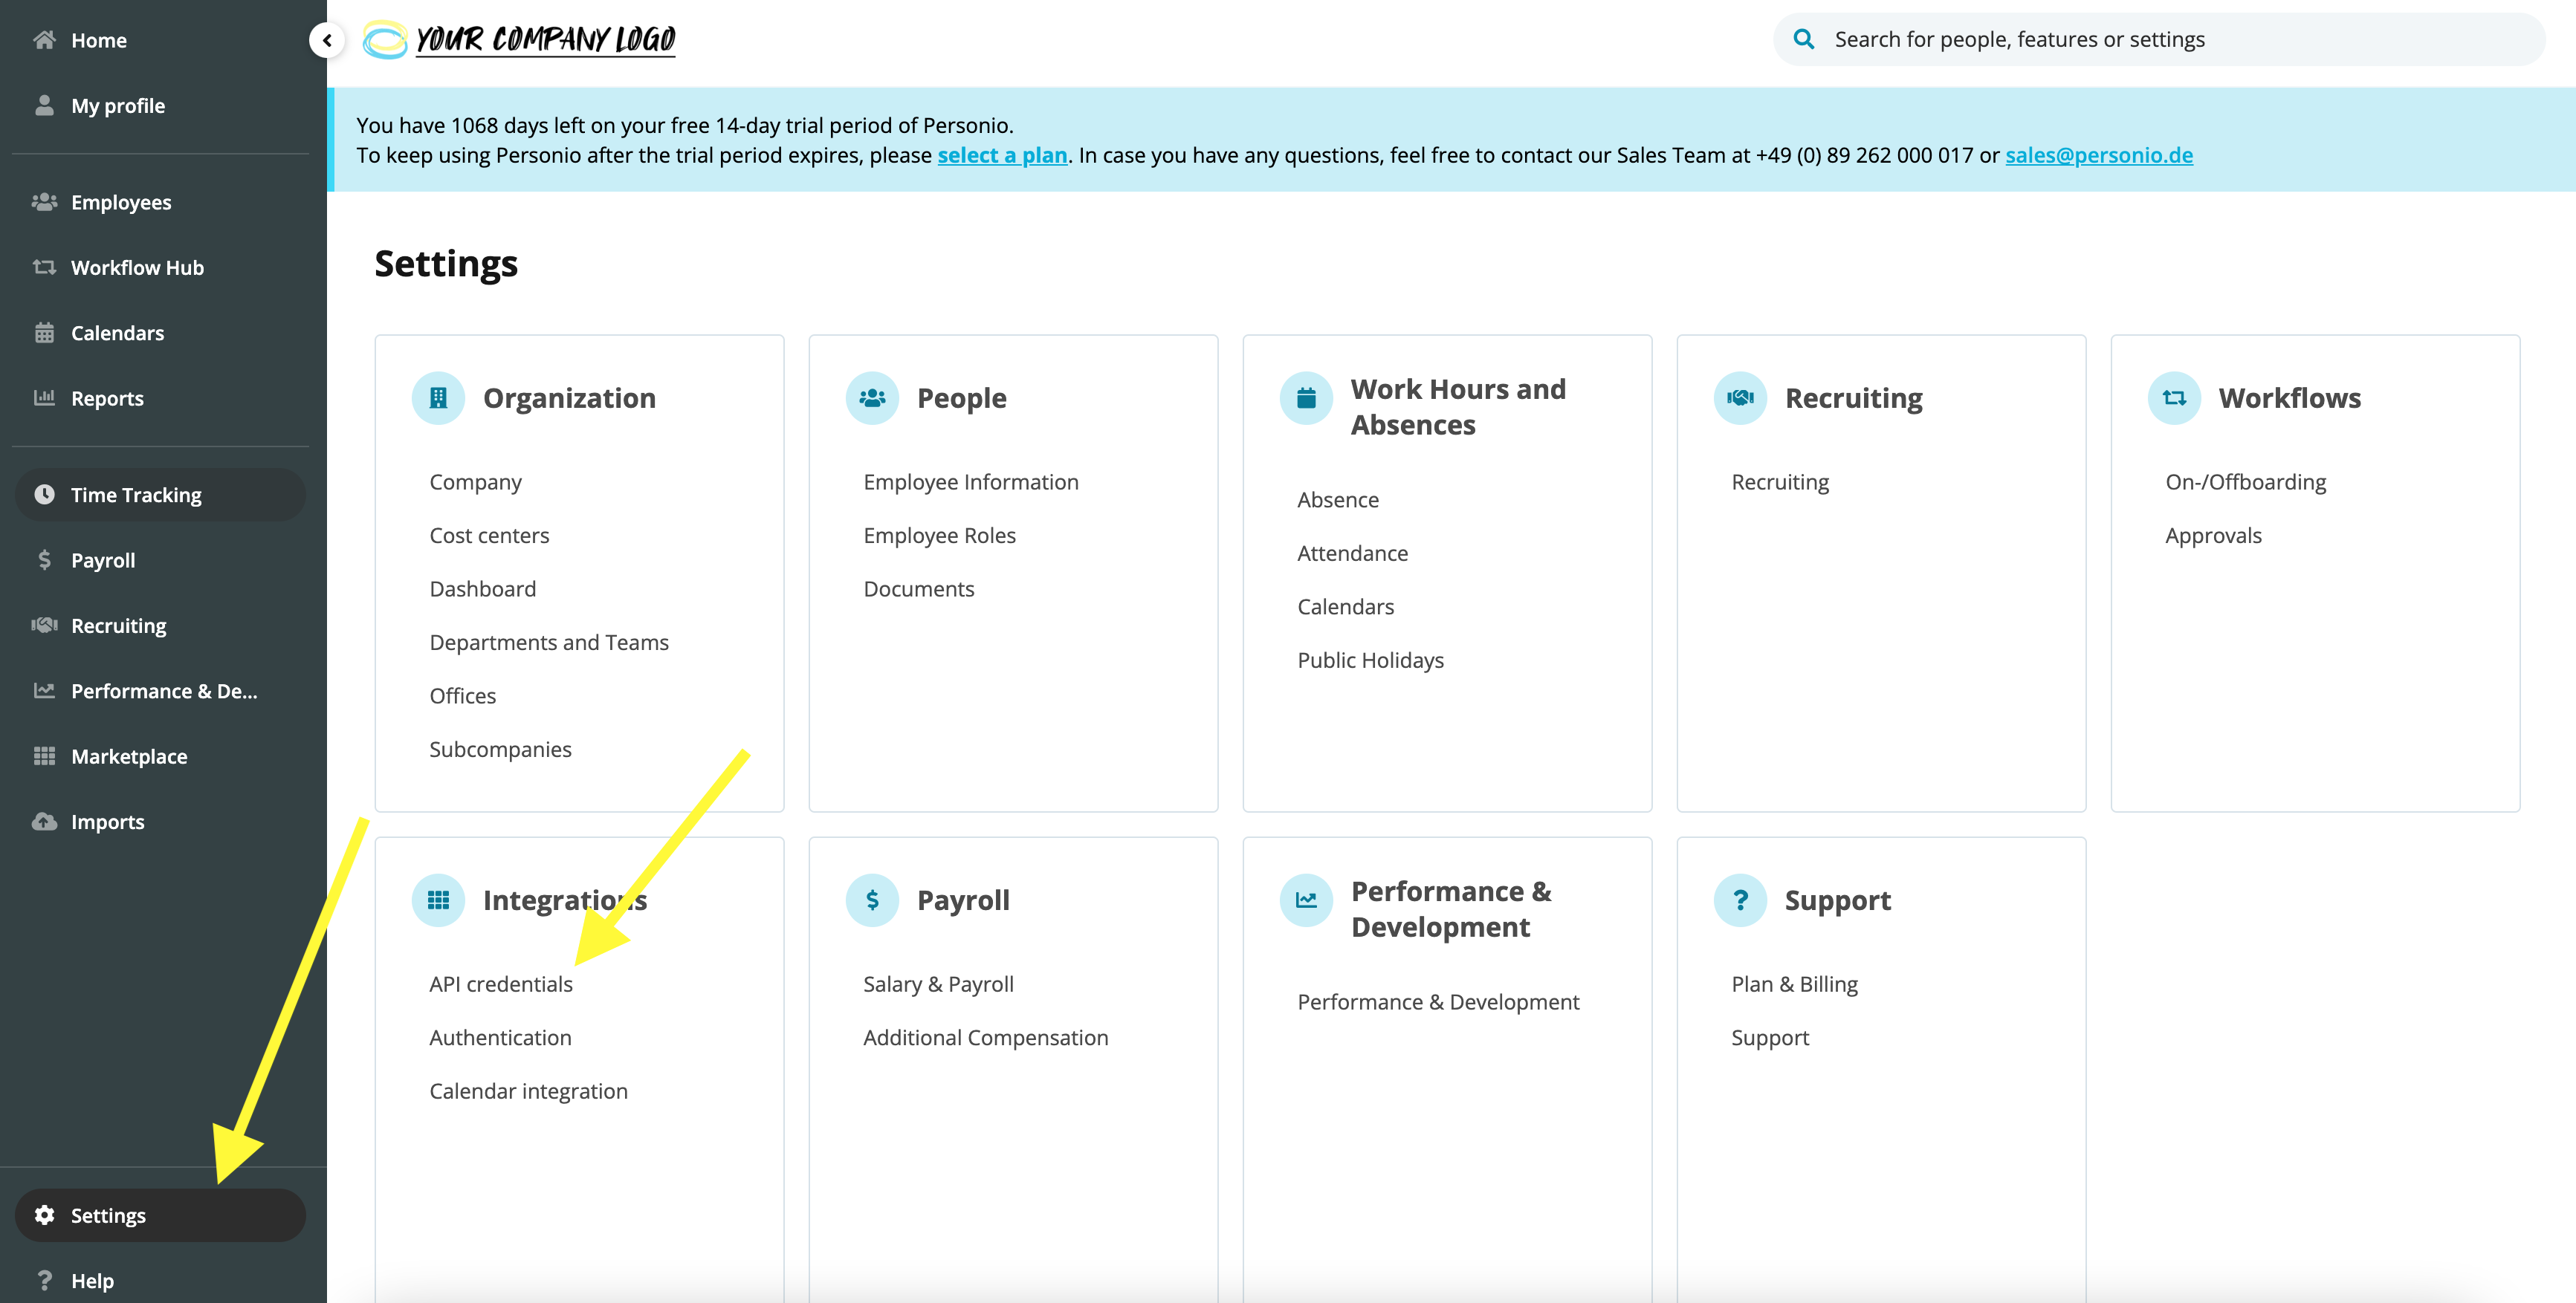The height and width of the screenshot is (1303, 2576).
Task: Click the company logo in the header
Action: click(519, 39)
